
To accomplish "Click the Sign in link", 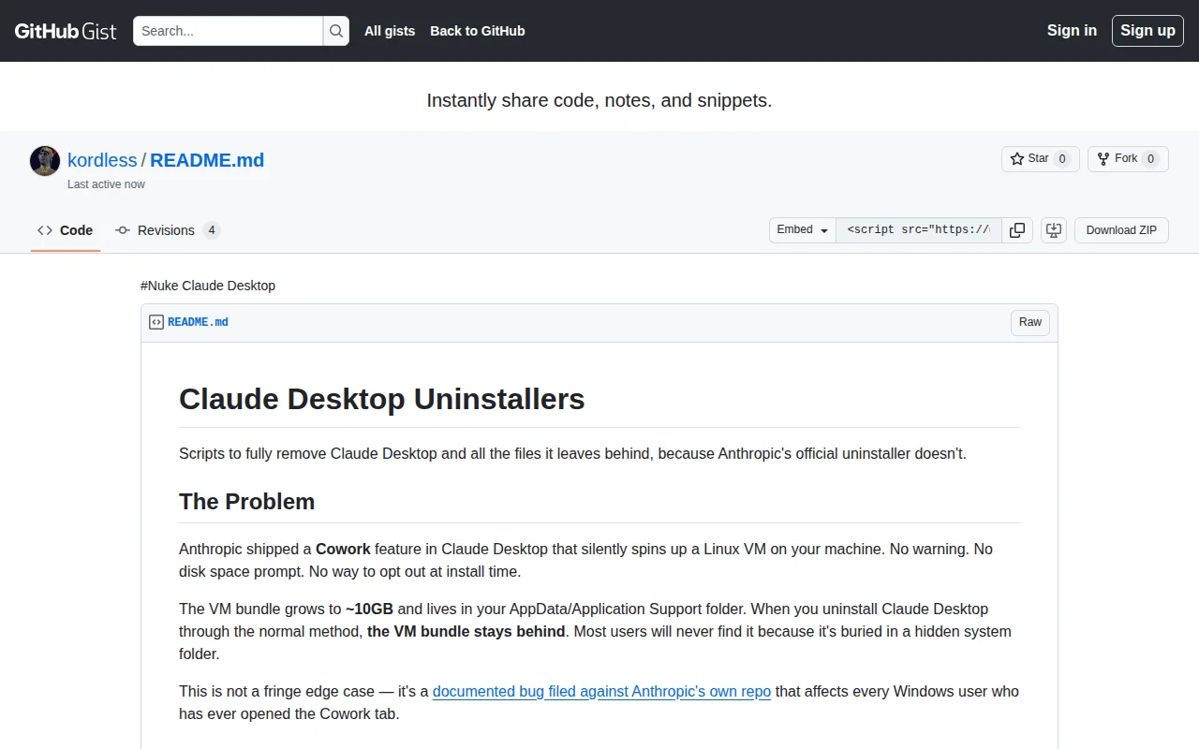I will click(x=1072, y=31).
